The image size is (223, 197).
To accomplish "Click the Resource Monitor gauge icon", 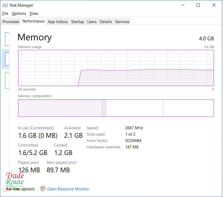I will point(43,189).
